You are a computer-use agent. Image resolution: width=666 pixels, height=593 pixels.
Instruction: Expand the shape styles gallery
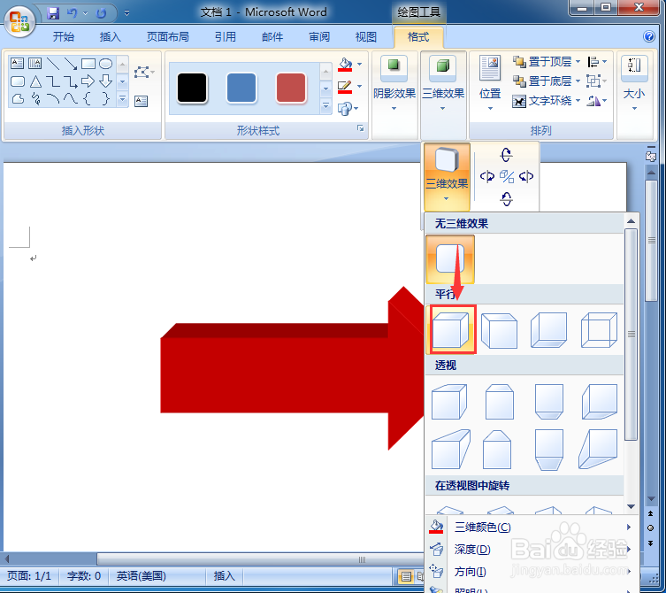pyautogui.click(x=325, y=105)
